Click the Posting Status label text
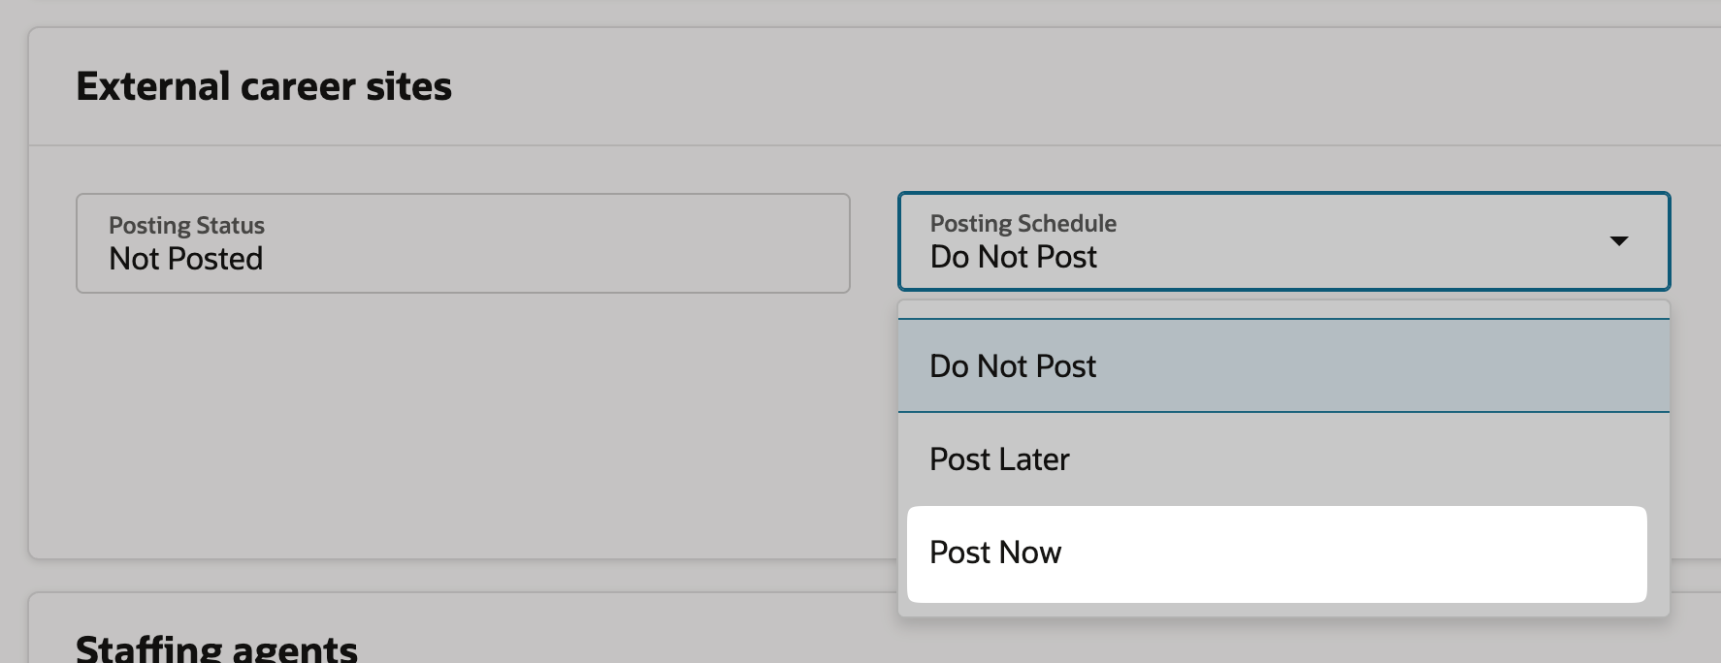The image size is (1721, 663). coord(186,226)
